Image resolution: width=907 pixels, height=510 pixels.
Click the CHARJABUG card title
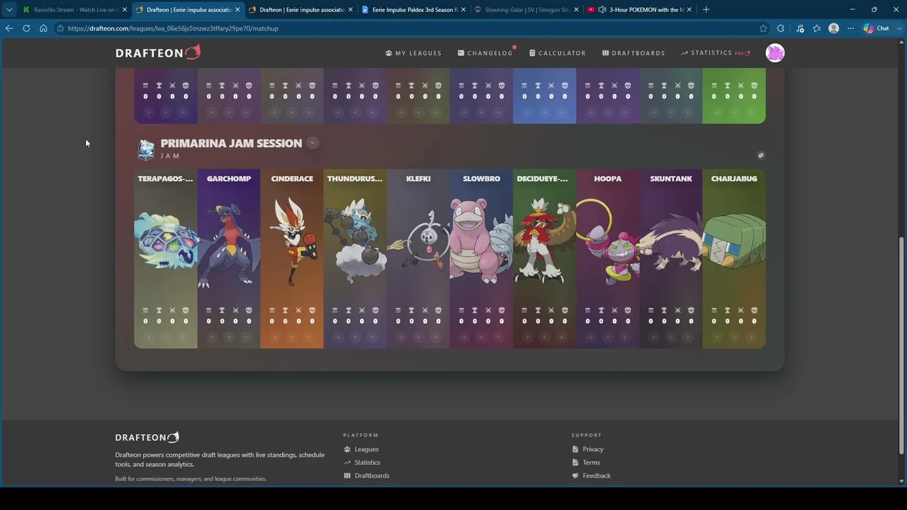pyautogui.click(x=734, y=178)
